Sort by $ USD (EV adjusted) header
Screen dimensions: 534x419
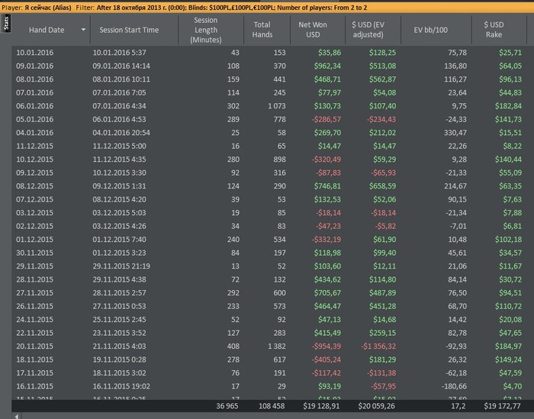tap(368, 30)
